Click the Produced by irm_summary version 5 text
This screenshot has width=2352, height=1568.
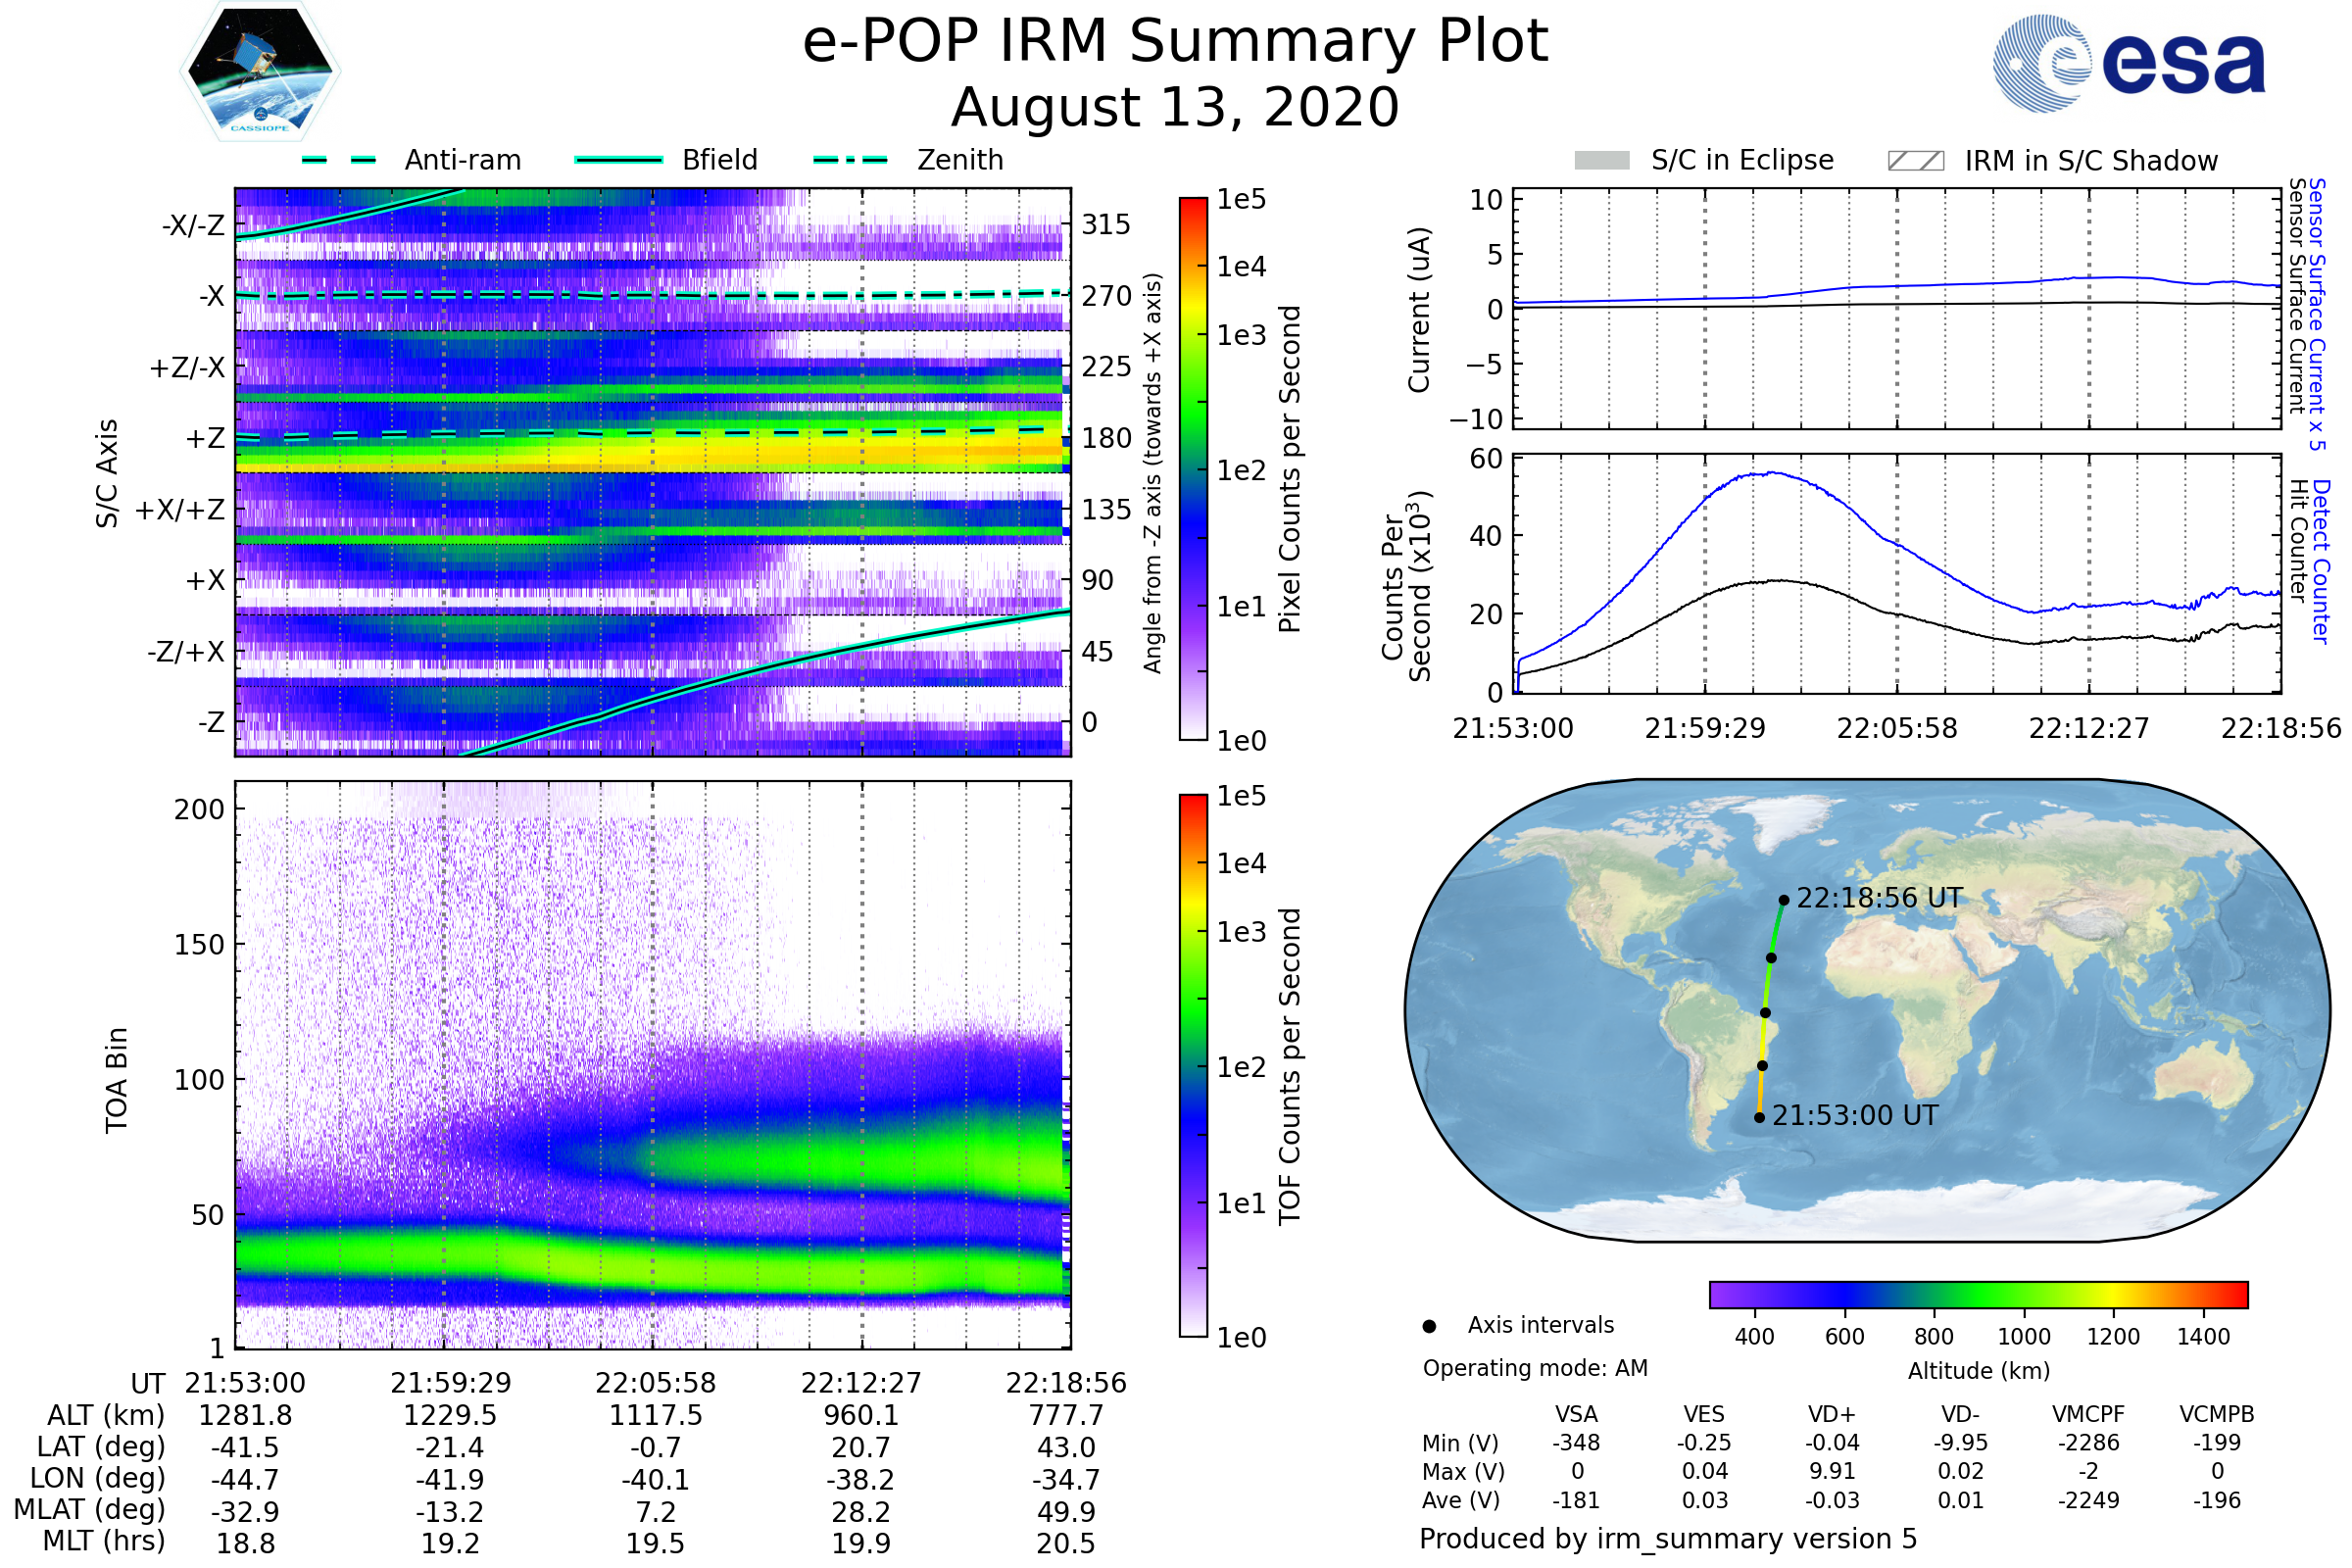[x=1668, y=1539]
